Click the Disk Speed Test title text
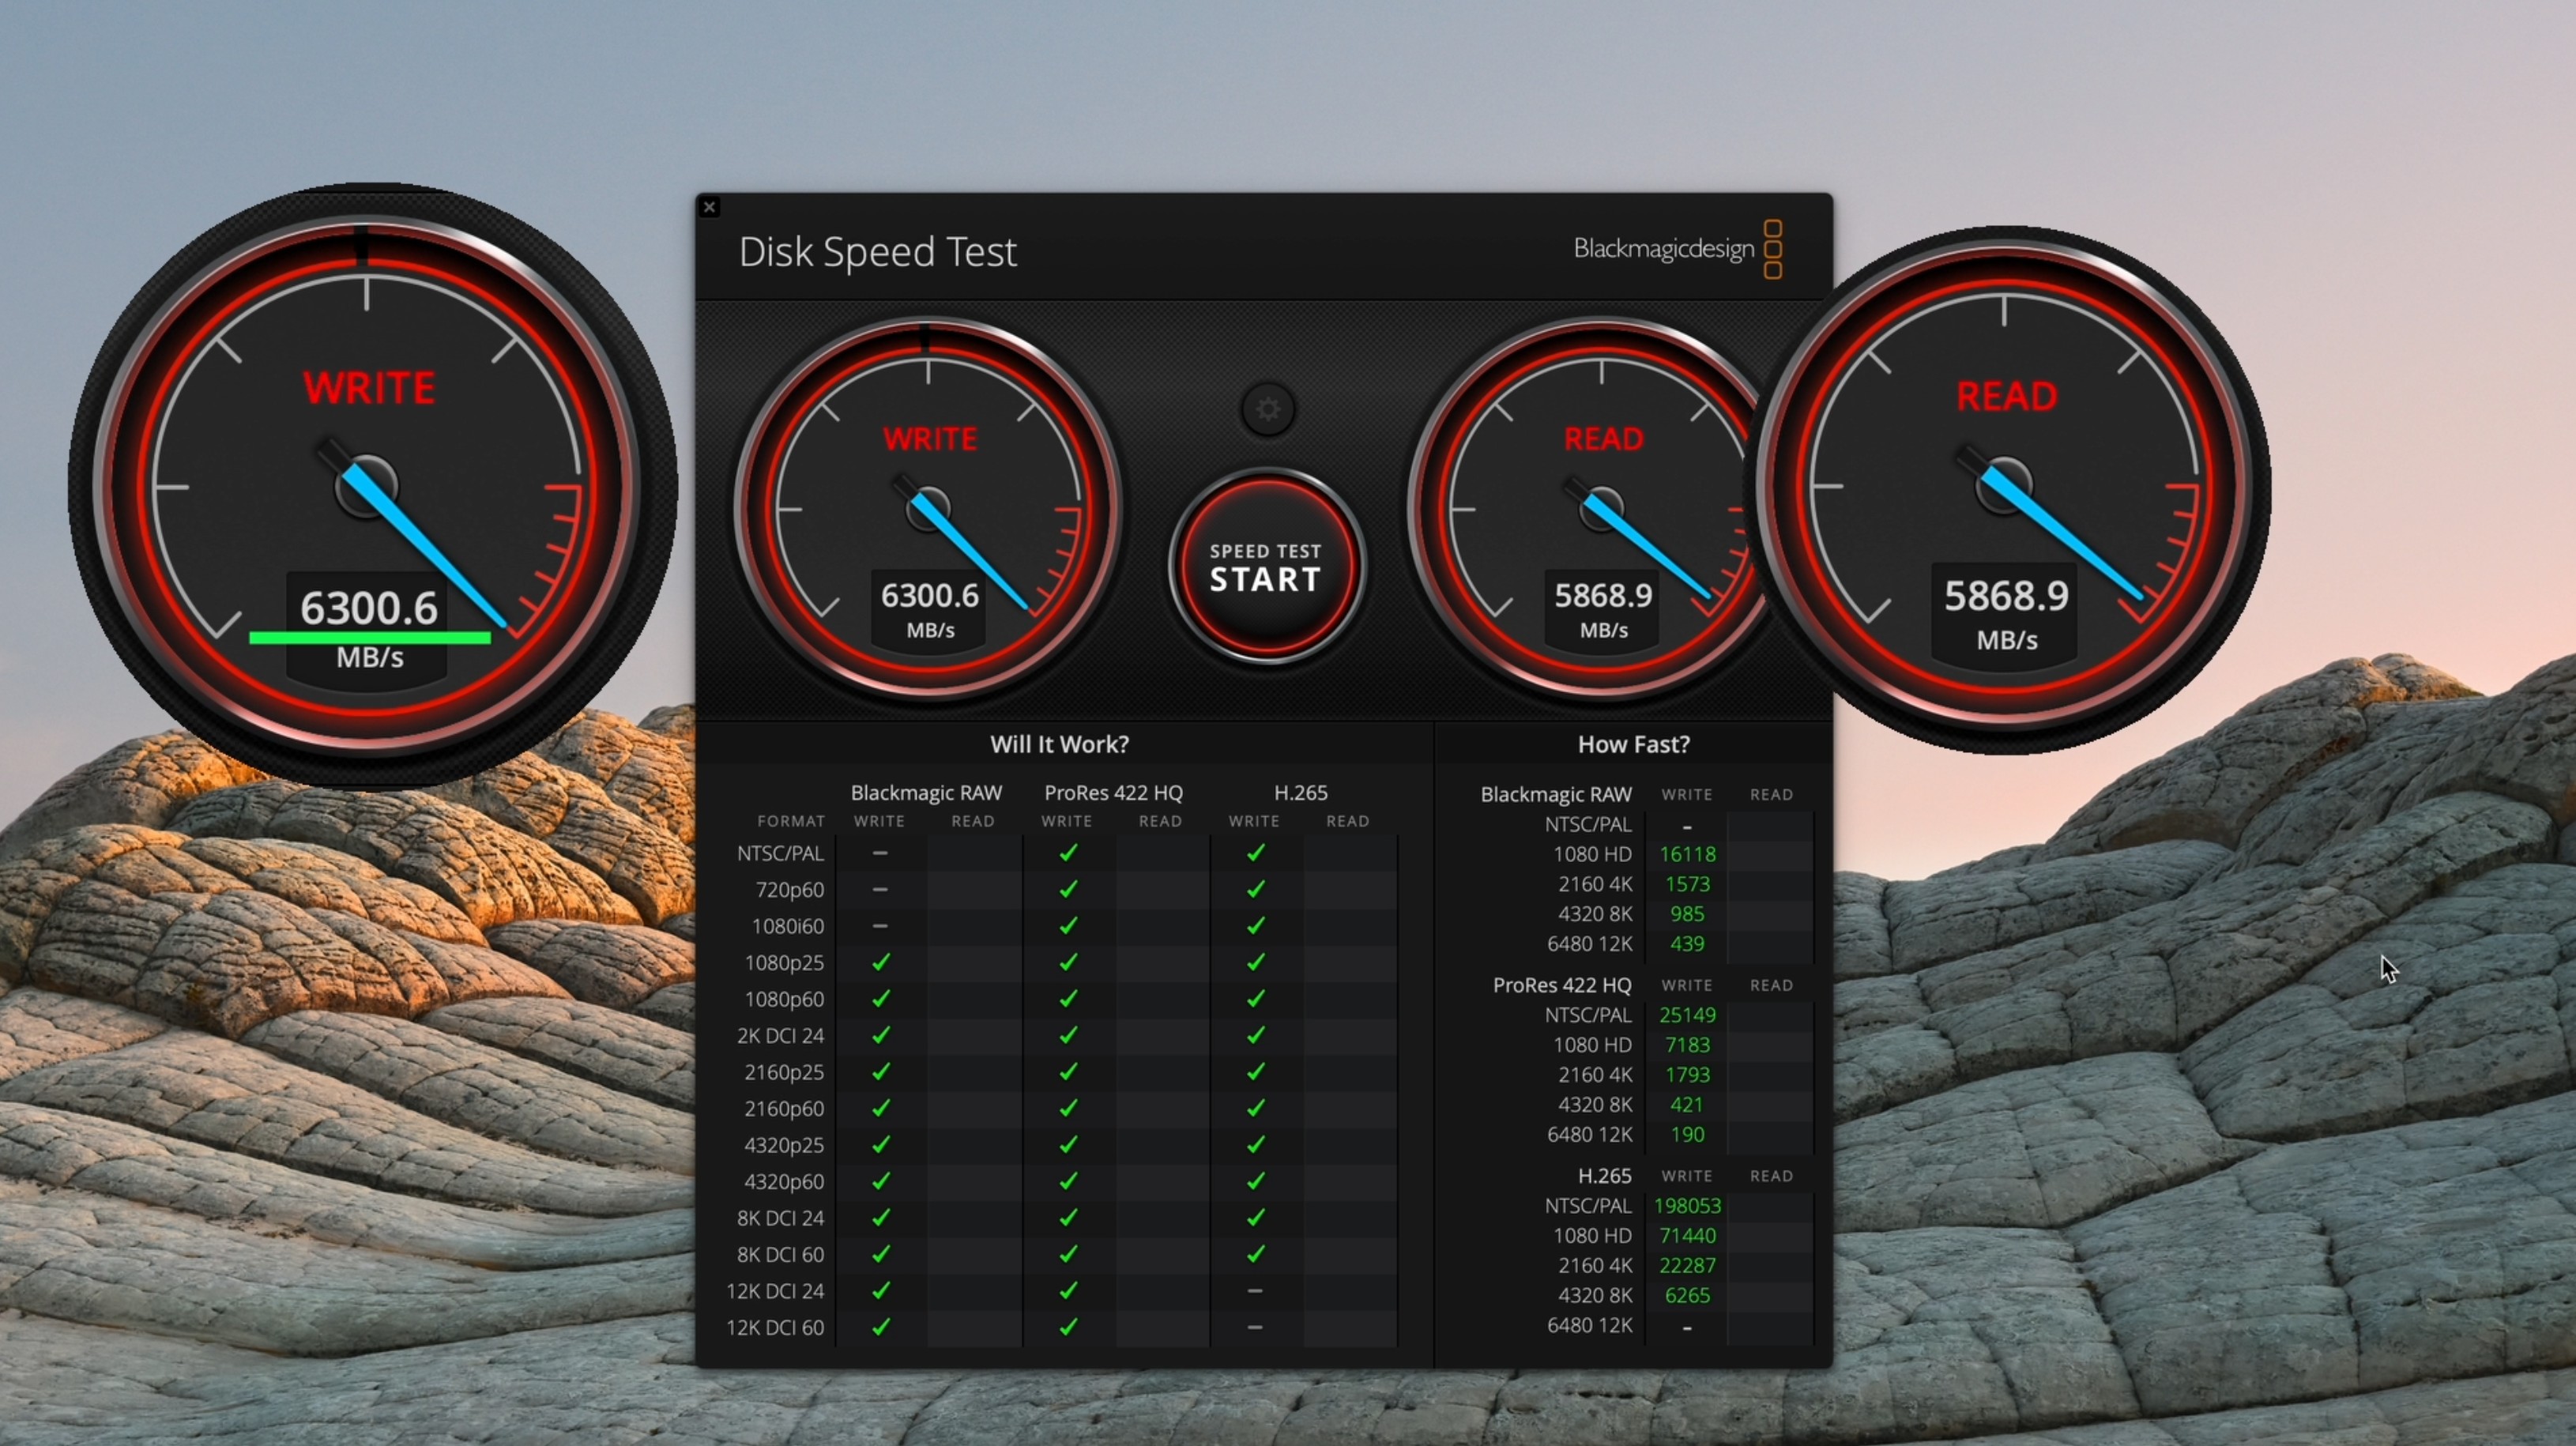 coord(877,251)
